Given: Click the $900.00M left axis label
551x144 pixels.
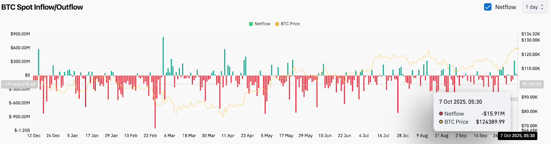Looking at the screenshot, I should coord(20,34).
